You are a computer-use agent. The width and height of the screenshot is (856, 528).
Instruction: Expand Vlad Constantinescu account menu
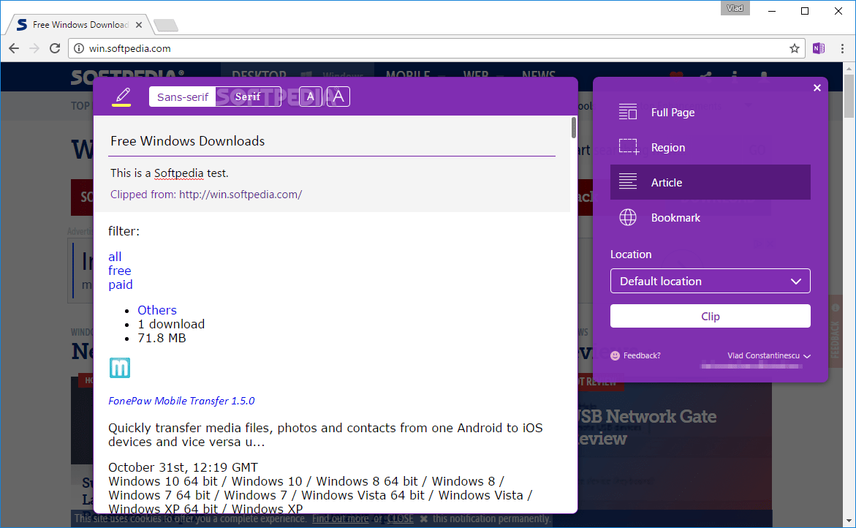pos(769,355)
